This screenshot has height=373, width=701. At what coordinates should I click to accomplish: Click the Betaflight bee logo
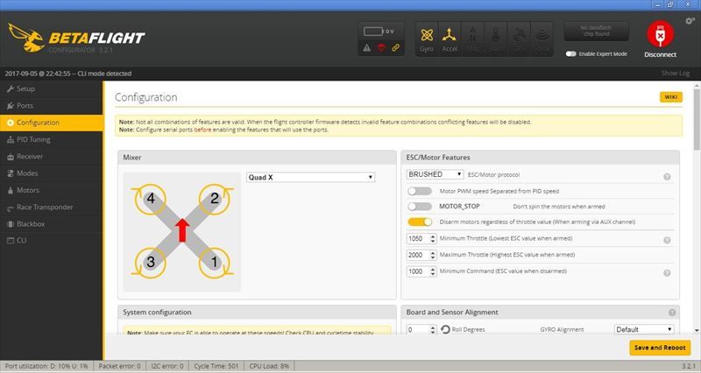point(26,37)
